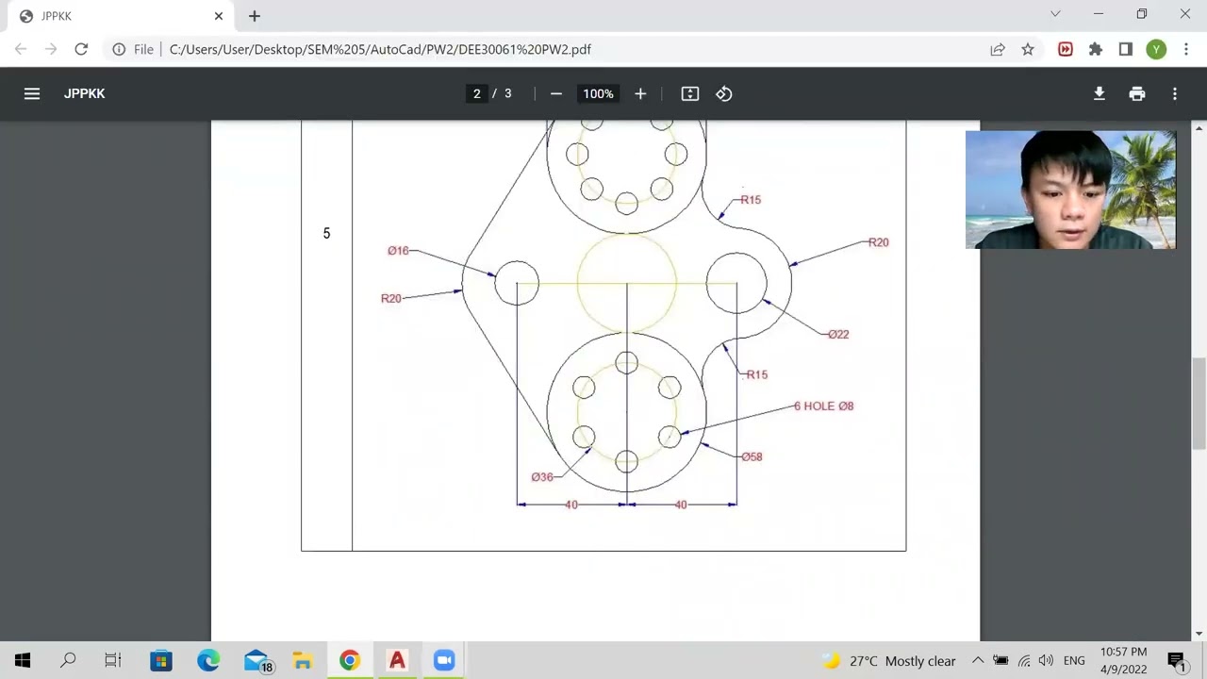This screenshot has height=679, width=1207.
Task: Reload the current page
Action: tap(81, 49)
